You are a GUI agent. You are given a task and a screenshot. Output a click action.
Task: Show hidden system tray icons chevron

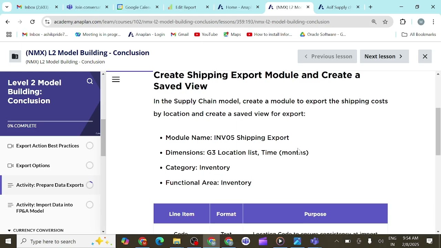tap(337, 241)
